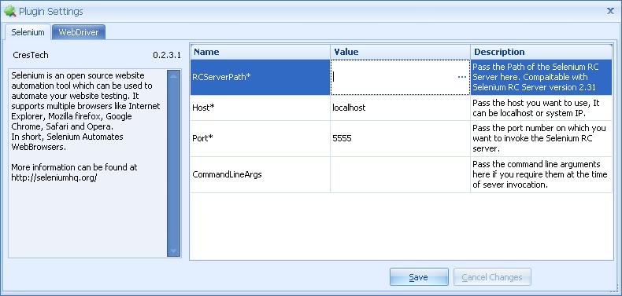Select the Host* name cell
This screenshot has width=622, height=296.
tap(261, 108)
